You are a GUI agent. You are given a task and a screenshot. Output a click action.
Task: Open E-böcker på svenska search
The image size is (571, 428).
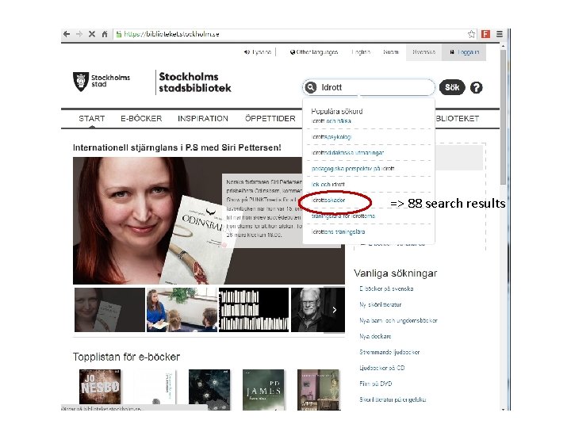pos(386,289)
